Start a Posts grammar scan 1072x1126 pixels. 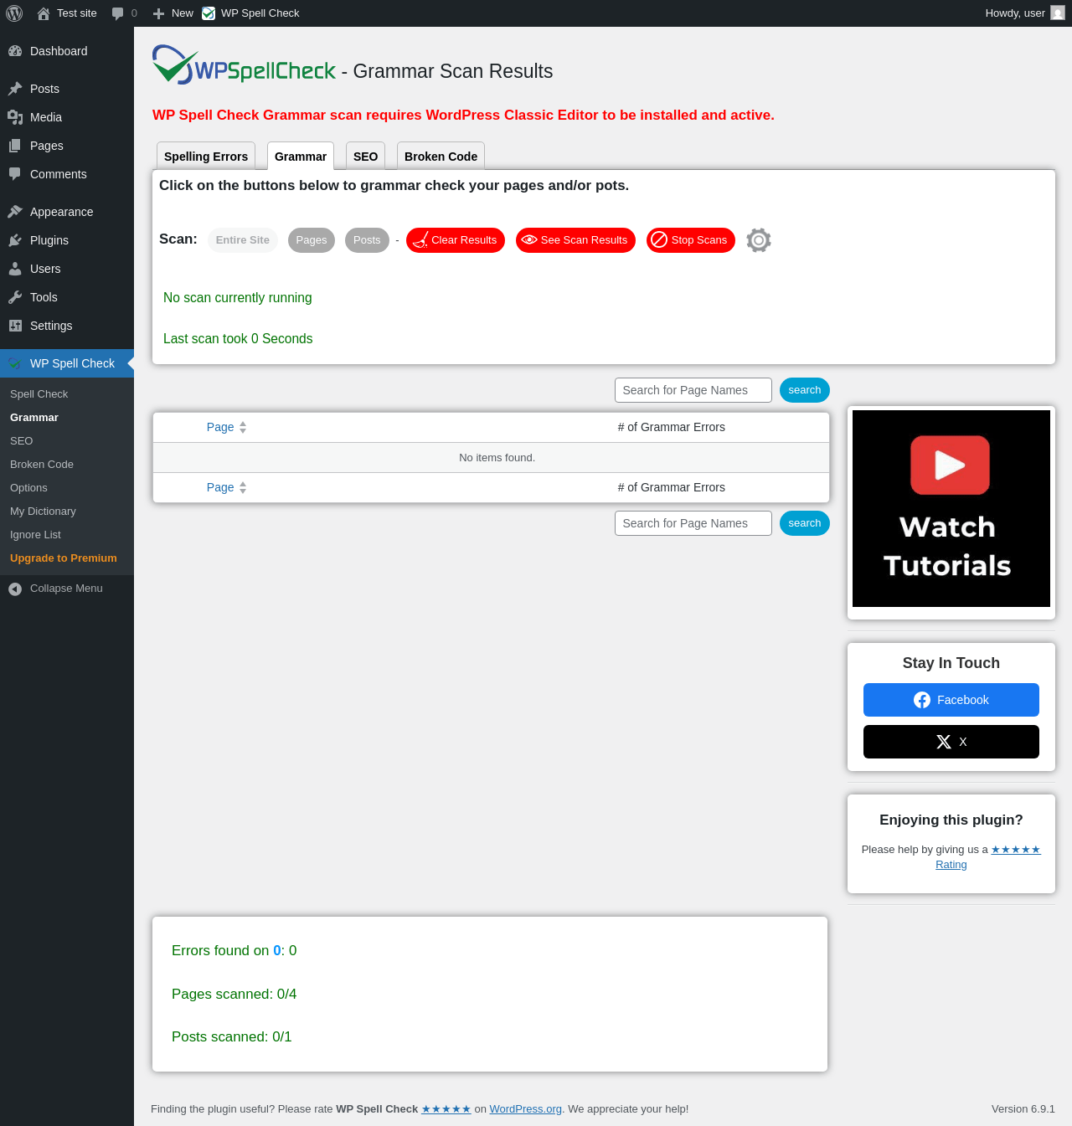coord(367,240)
